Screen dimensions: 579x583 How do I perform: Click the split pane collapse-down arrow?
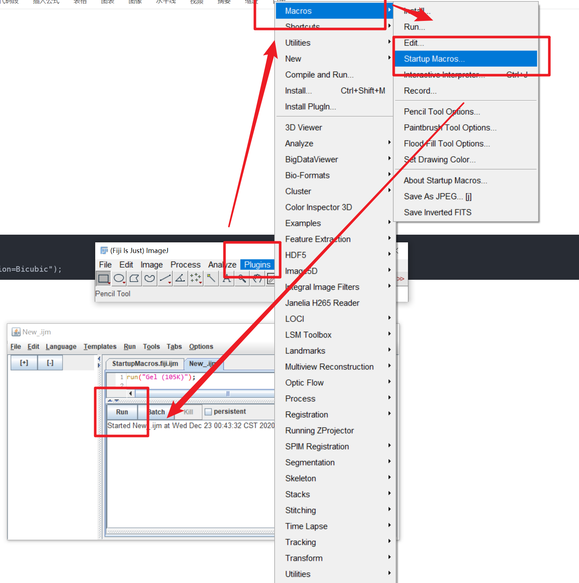click(x=116, y=400)
